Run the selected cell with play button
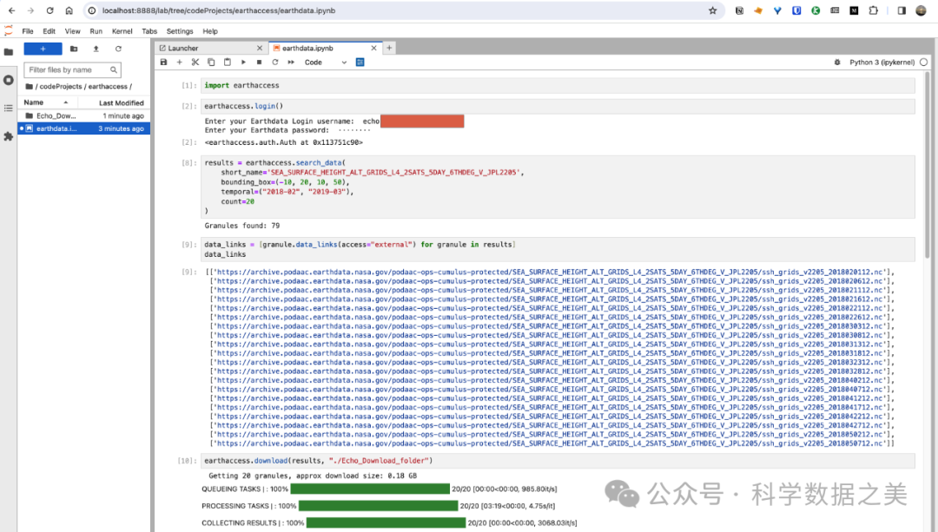The height and width of the screenshot is (532, 938). point(243,62)
